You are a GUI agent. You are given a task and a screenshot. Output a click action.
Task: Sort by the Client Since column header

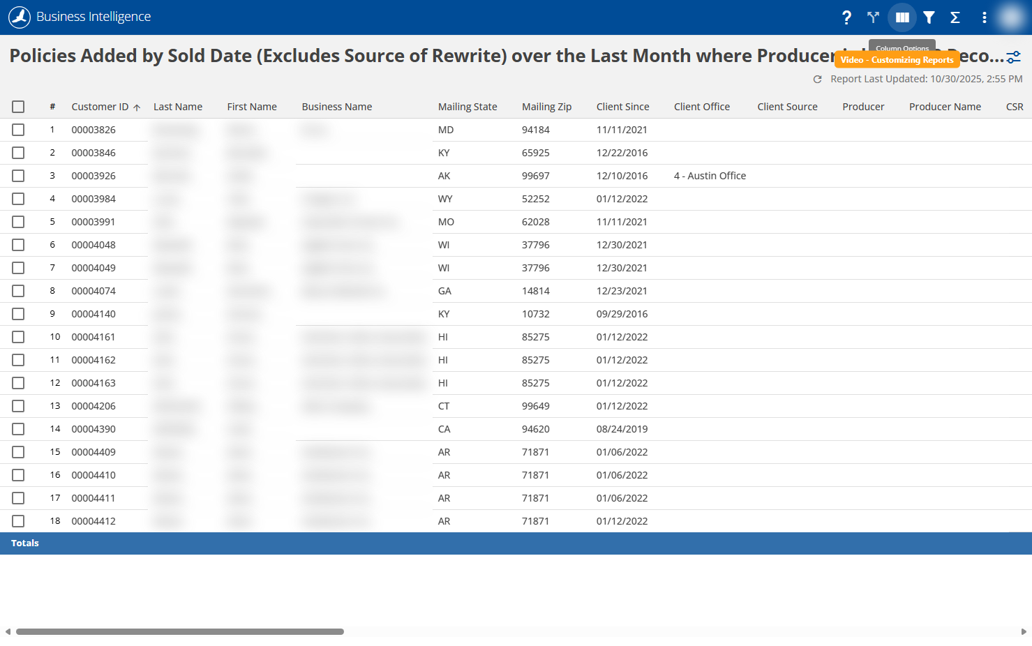tap(622, 107)
